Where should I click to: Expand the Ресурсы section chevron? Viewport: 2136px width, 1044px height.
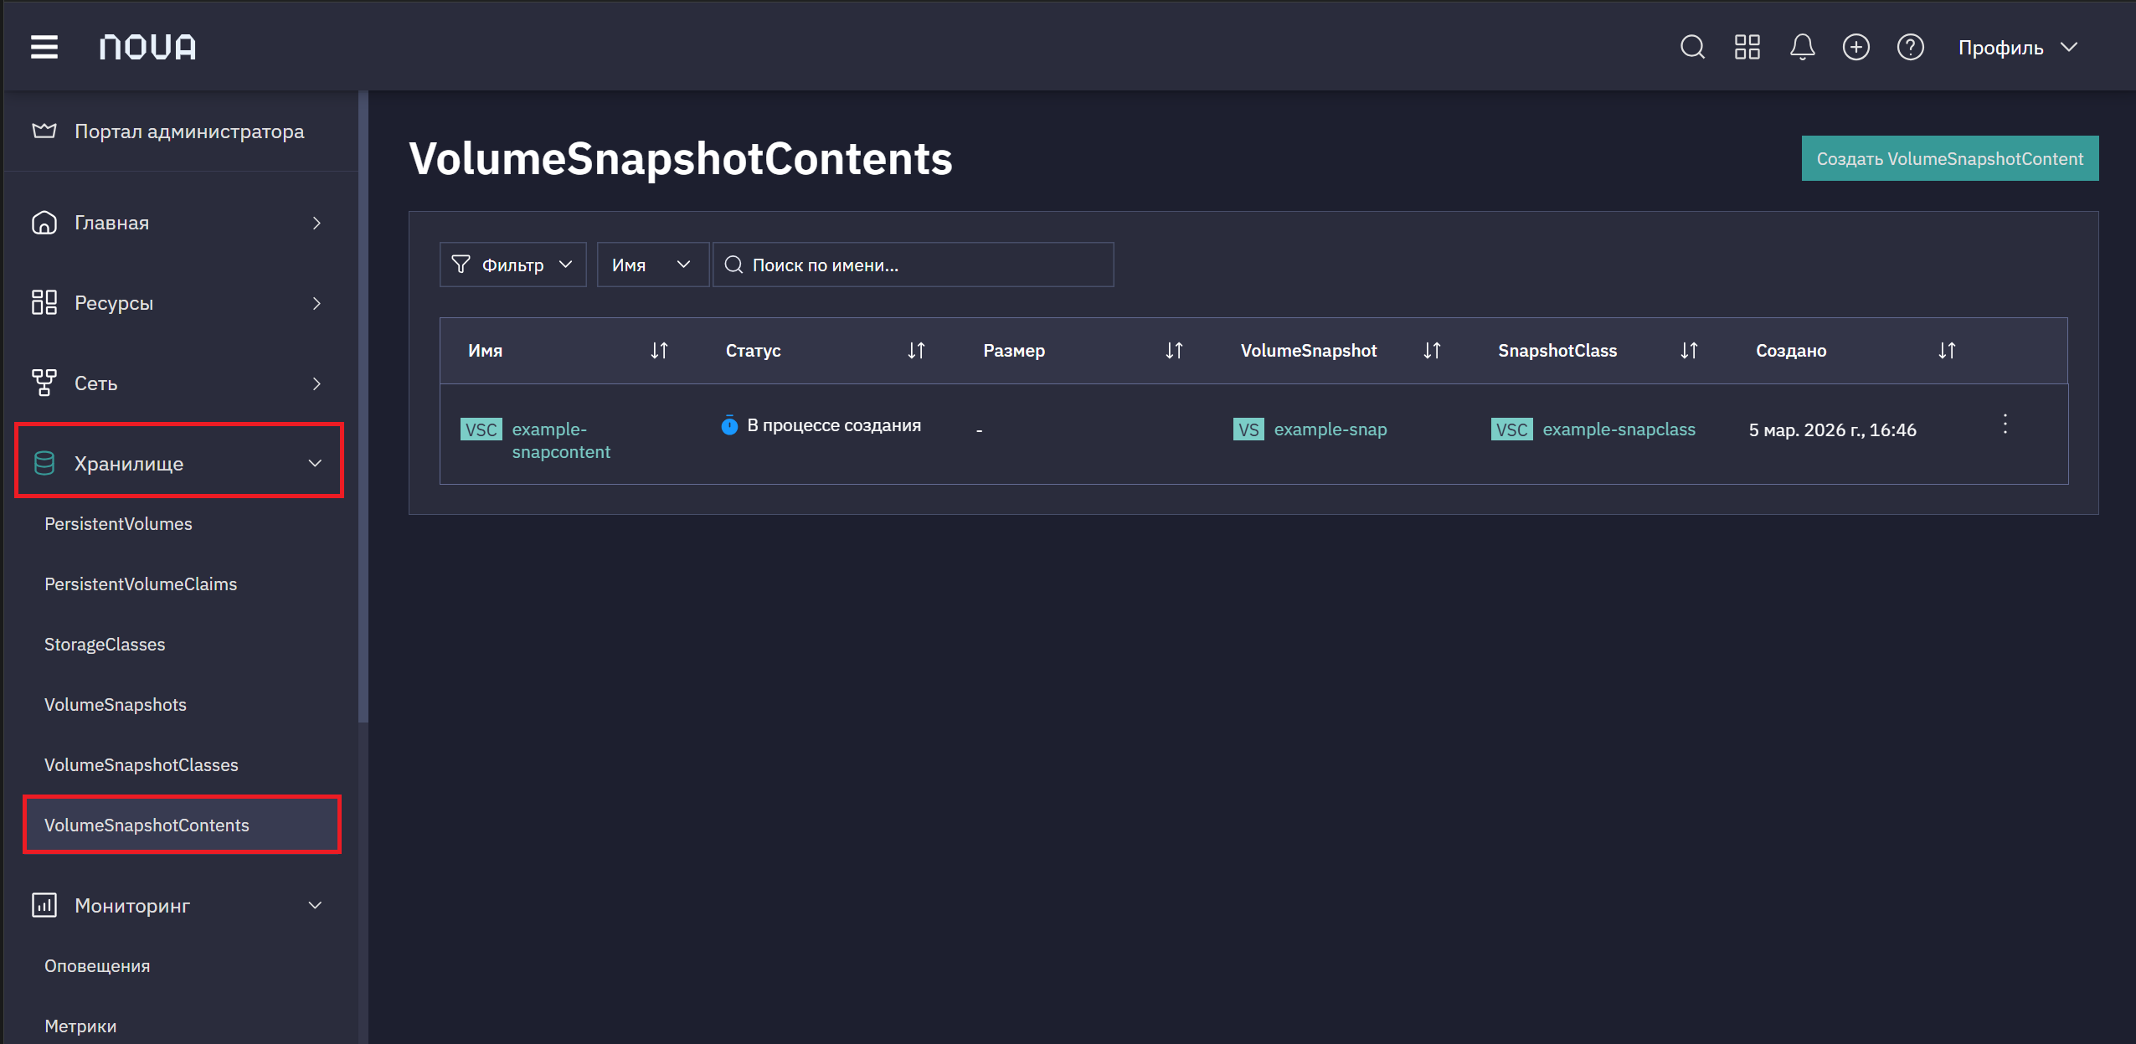[x=317, y=303]
